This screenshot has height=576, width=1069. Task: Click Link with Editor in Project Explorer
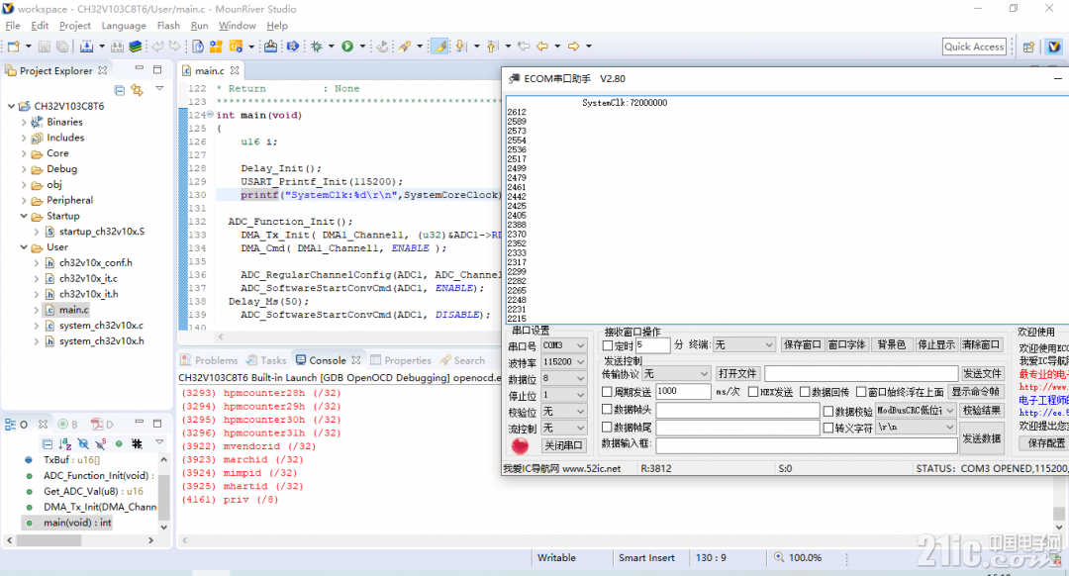(137, 90)
